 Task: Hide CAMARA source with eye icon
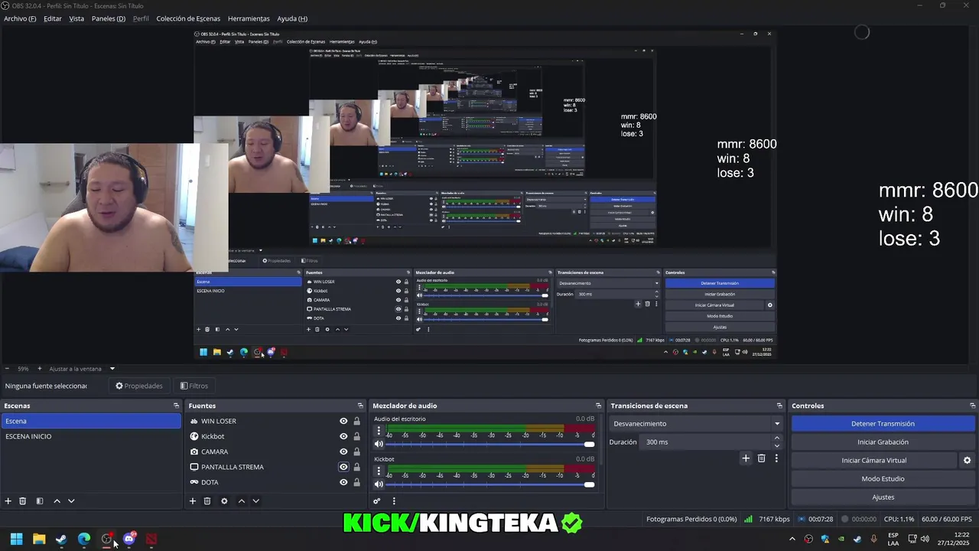tap(343, 452)
